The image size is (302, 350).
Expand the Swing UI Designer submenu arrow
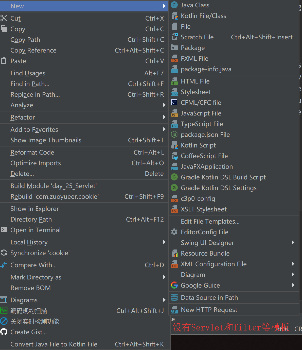293,242
